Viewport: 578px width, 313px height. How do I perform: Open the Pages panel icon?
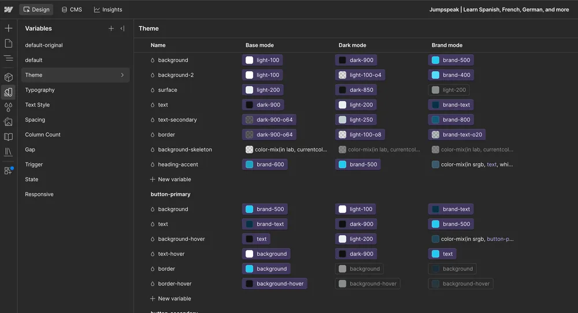point(9,43)
